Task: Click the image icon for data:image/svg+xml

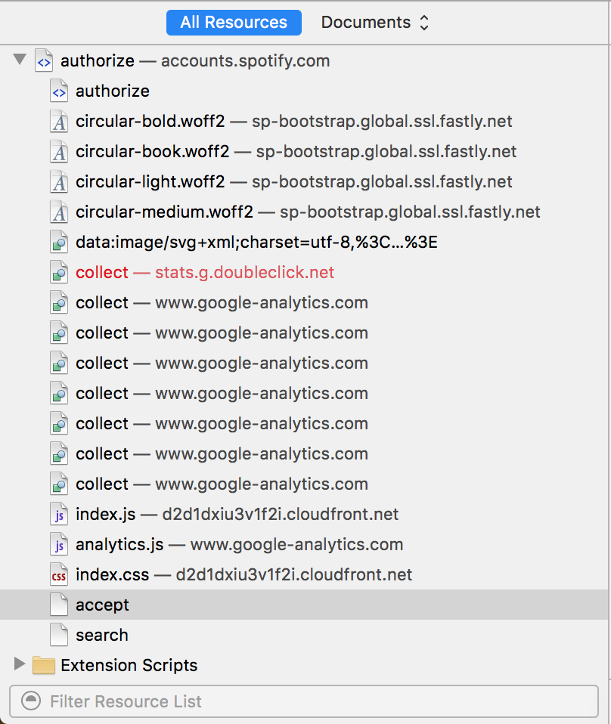Action: [59, 242]
